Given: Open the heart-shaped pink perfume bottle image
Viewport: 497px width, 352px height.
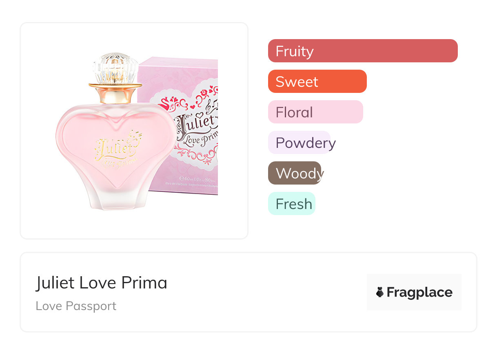Looking at the screenshot, I should pyautogui.click(x=116, y=163).
